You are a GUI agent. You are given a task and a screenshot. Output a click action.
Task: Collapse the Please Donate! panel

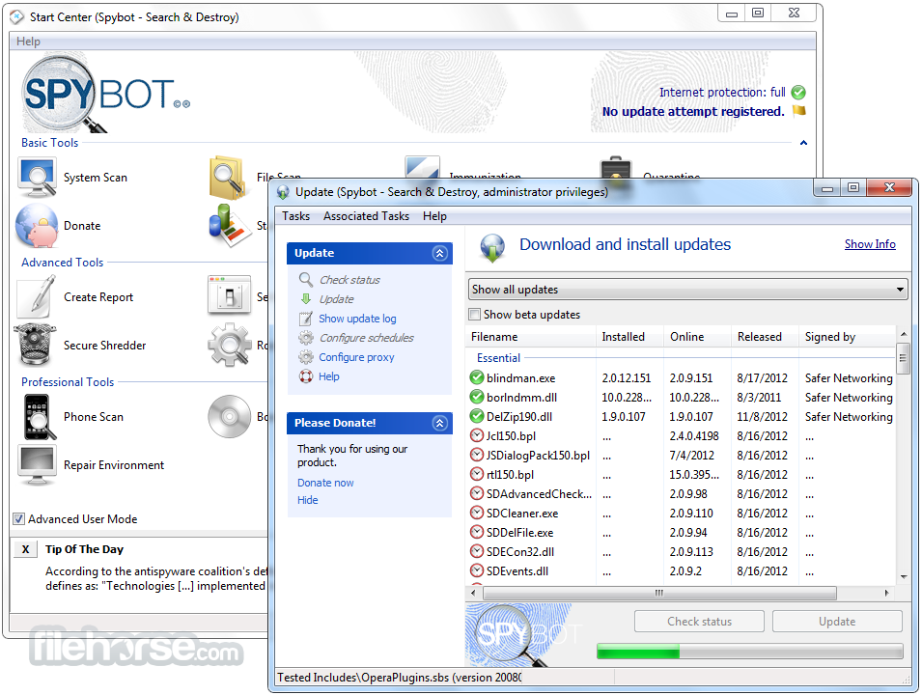point(440,423)
